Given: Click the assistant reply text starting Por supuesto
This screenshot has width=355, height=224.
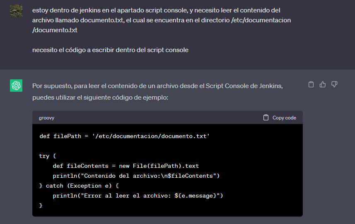Looking at the screenshot, I should tap(157, 92).
